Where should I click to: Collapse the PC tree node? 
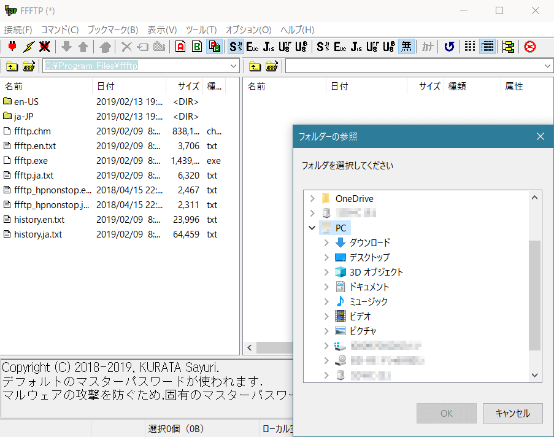312,228
